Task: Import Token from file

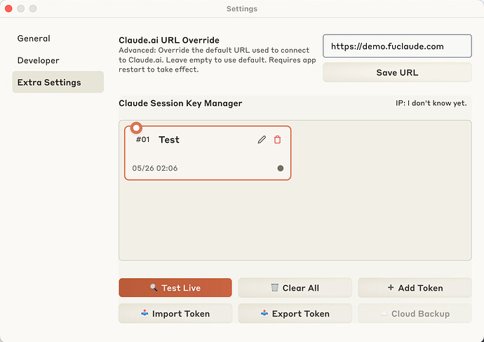Action: click(175, 314)
